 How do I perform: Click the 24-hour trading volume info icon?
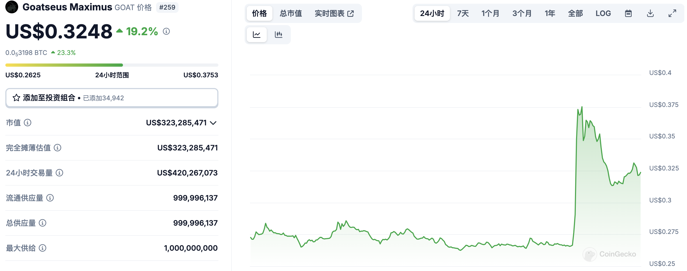click(x=59, y=173)
